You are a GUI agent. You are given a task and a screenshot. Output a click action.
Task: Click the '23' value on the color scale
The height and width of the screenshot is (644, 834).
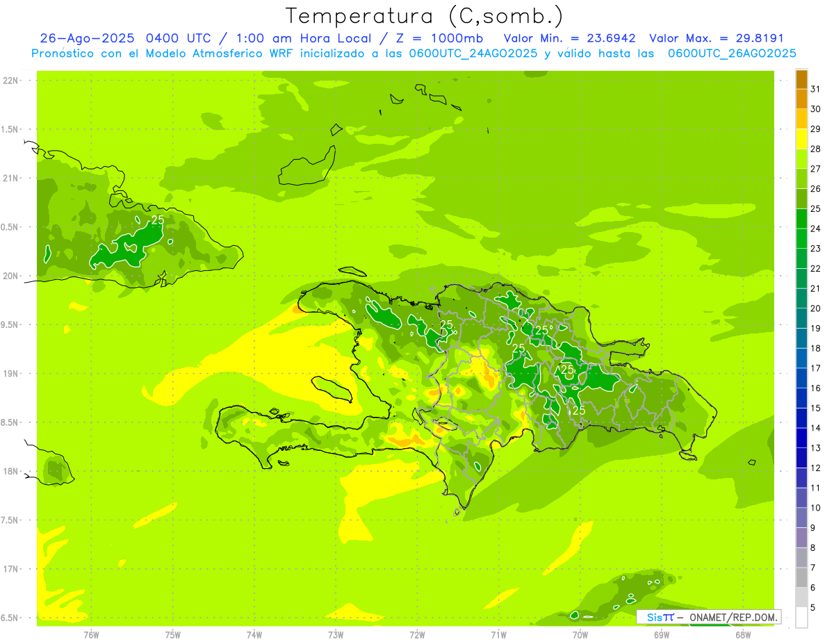click(816, 249)
